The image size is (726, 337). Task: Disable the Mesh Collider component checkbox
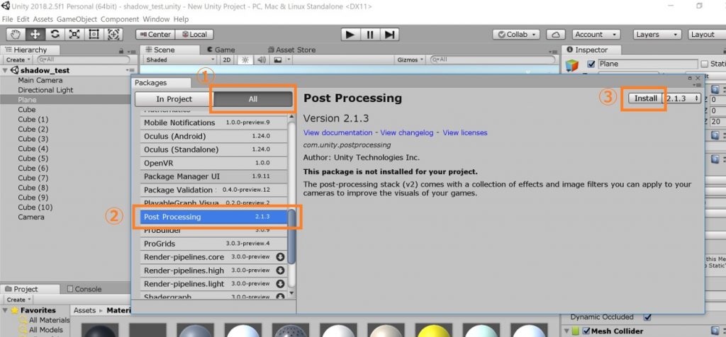[x=586, y=331]
